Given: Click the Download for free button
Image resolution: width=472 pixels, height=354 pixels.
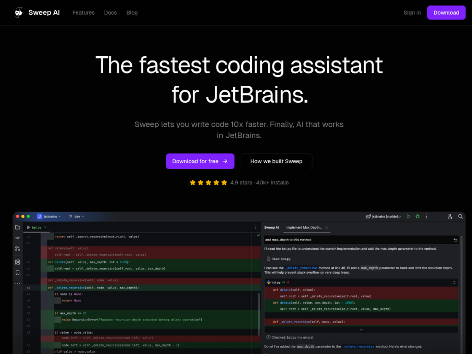Looking at the screenshot, I should pos(200,161).
